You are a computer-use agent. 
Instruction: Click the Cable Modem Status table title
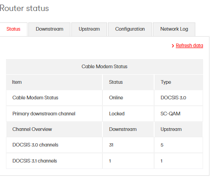(104, 66)
